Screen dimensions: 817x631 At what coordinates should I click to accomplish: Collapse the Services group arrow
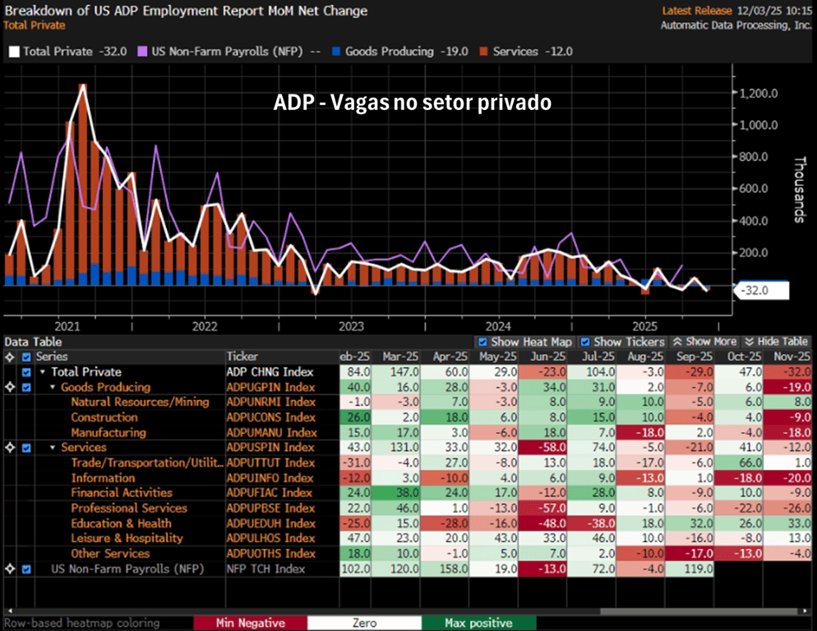click(53, 448)
